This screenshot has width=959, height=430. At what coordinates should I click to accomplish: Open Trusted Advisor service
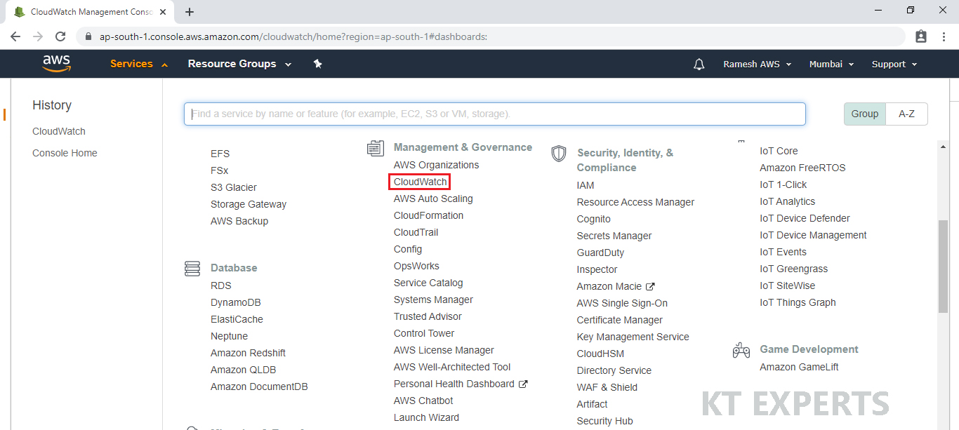pyautogui.click(x=428, y=316)
